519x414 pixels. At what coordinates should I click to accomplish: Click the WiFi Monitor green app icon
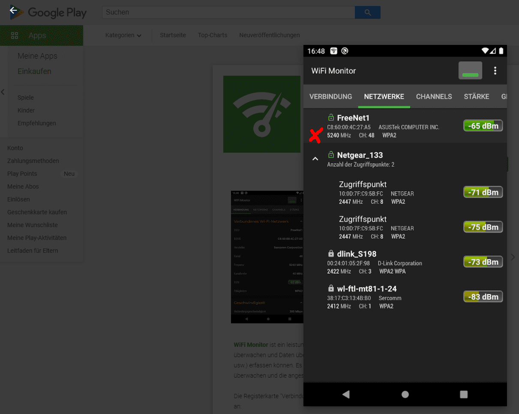tap(262, 114)
